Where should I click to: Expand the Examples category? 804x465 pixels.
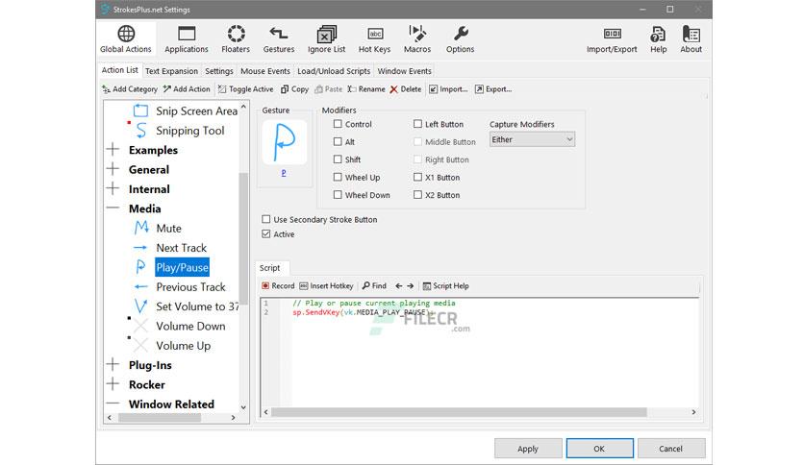tap(113, 150)
